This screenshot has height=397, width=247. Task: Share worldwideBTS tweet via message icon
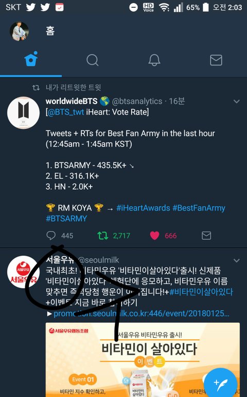tap(206, 236)
